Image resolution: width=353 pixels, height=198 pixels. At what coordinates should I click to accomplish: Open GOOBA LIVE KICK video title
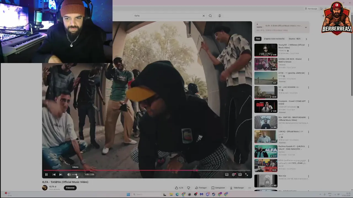point(290,60)
